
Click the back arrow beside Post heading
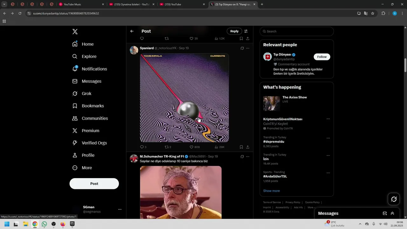point(132,31)
